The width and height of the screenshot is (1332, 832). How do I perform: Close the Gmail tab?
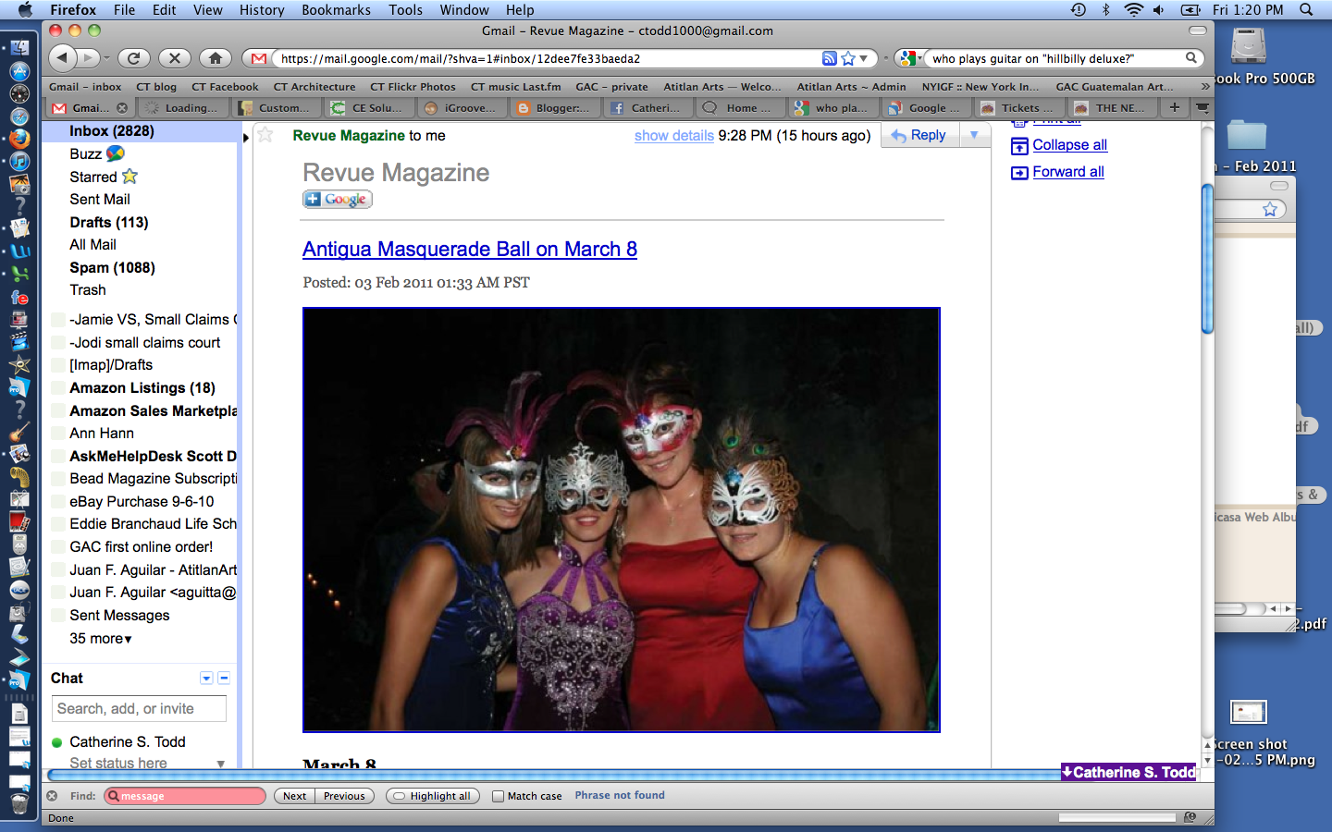tap(122, 108)
